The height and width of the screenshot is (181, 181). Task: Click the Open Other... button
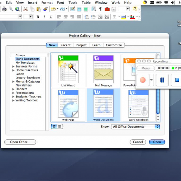20,142
